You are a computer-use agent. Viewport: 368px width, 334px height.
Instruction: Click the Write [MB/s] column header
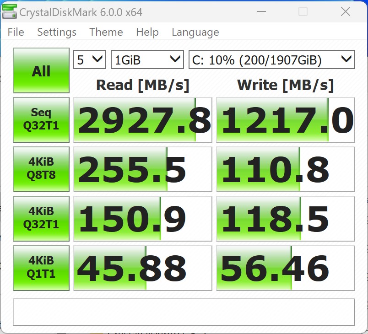point(286,85)
